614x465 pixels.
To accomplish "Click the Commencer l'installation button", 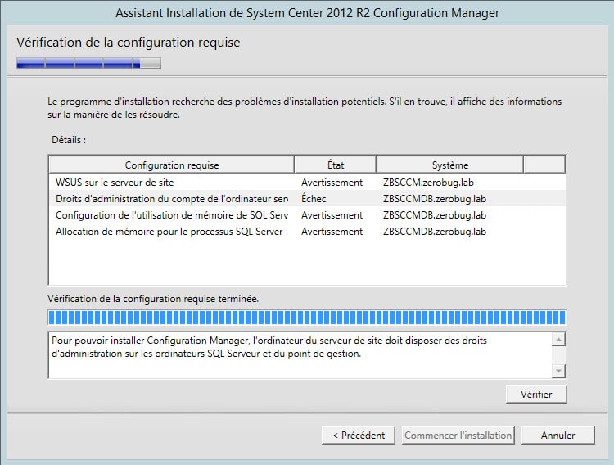I will point(458,436).
